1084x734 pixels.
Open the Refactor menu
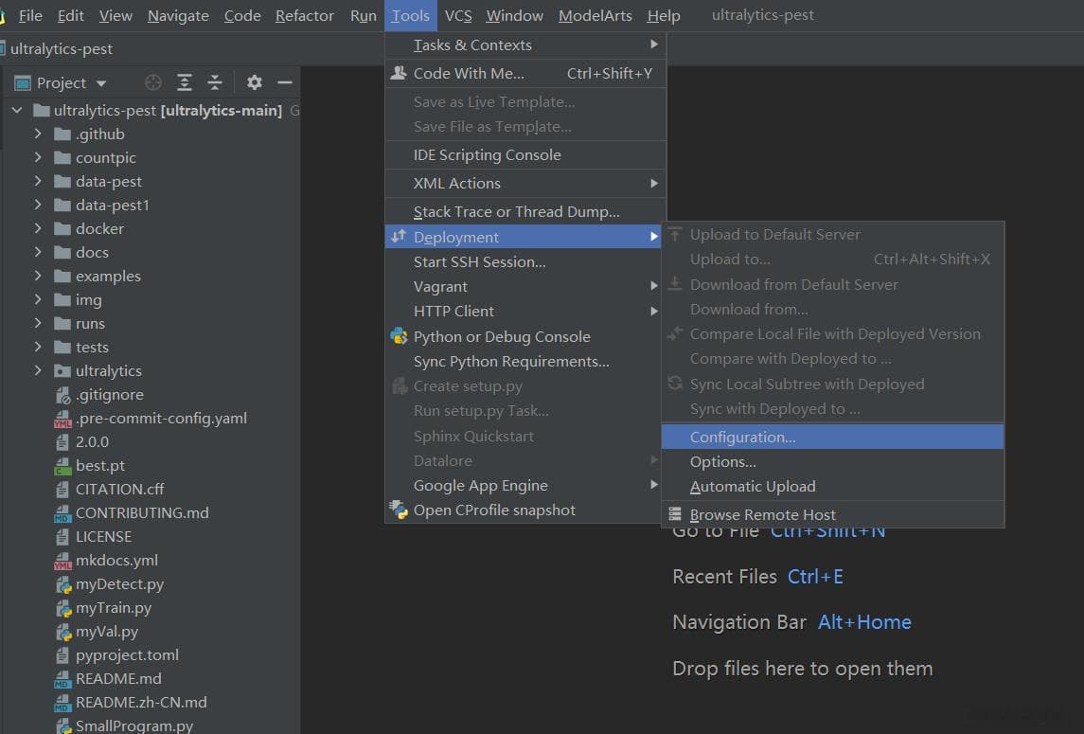(x=304, y=15)
